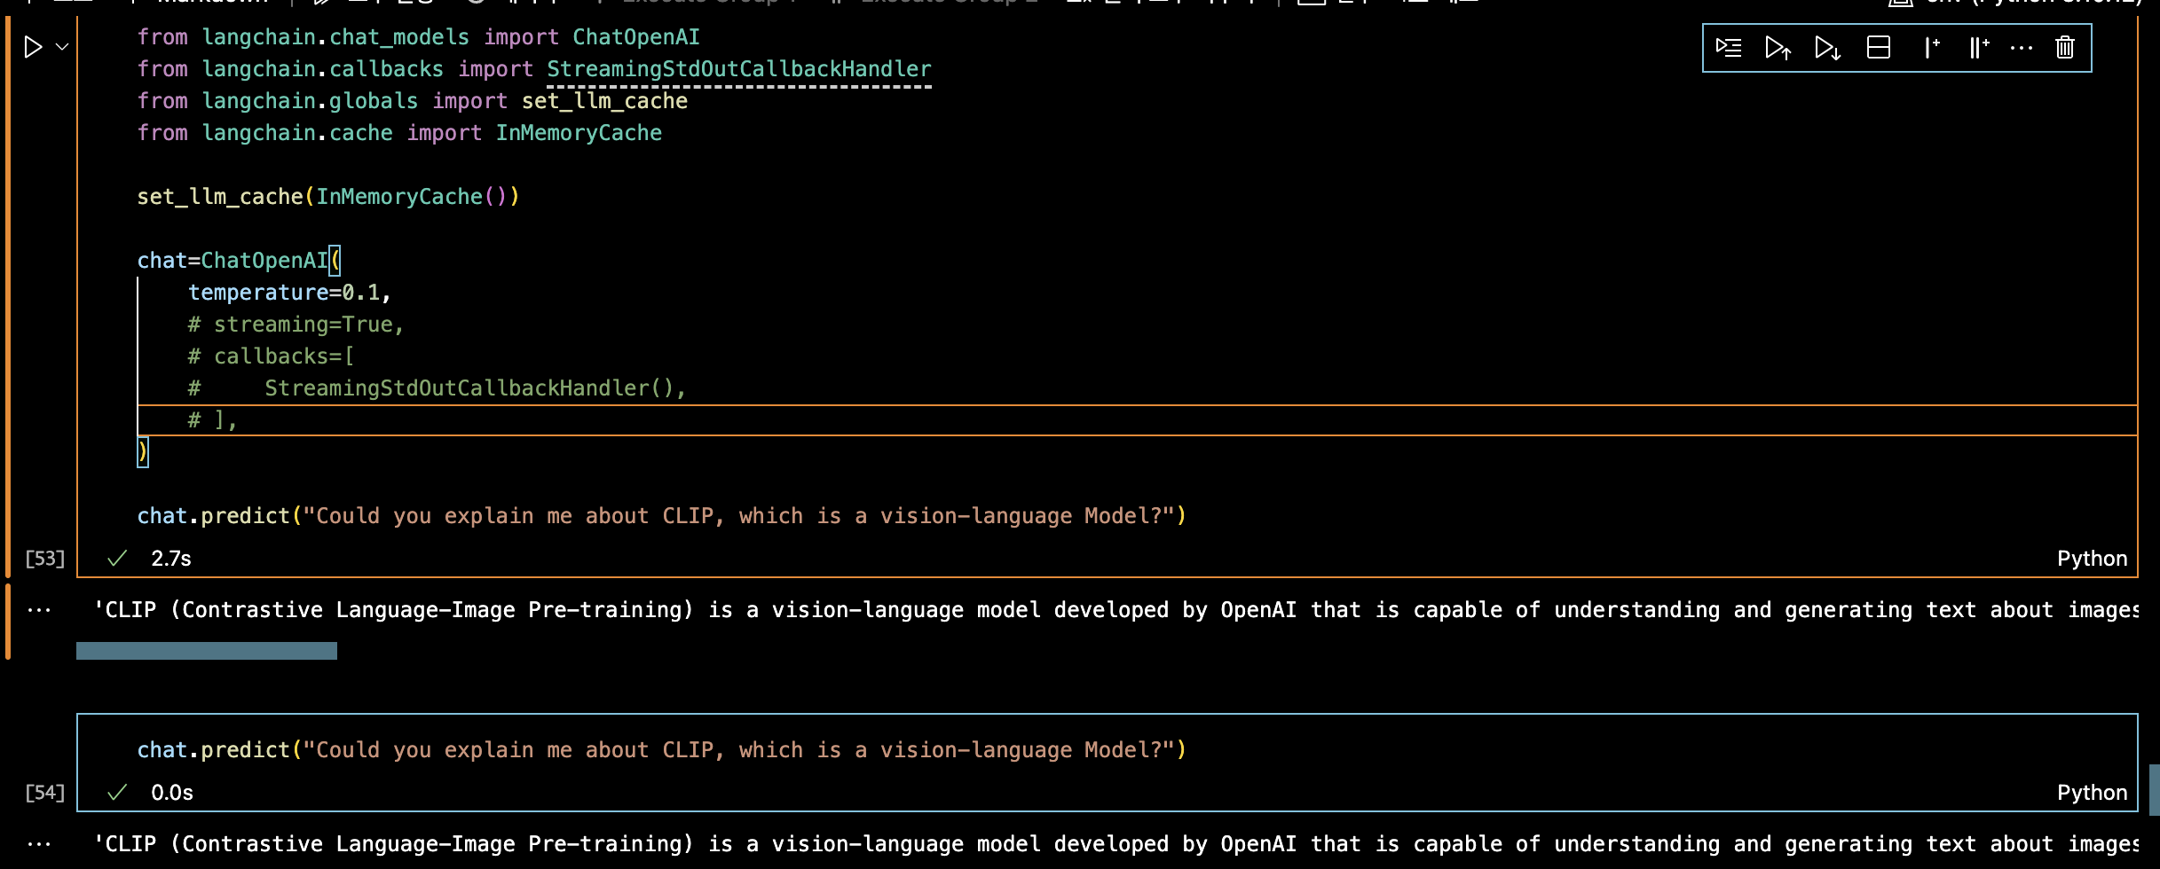Run the first code cell with play button
Image resolution: width=2160 pixels, height=869 pixels.
point(33,47)
